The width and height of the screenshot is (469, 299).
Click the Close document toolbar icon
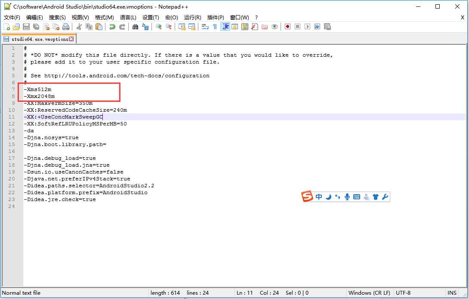click(x=46, y=27)
